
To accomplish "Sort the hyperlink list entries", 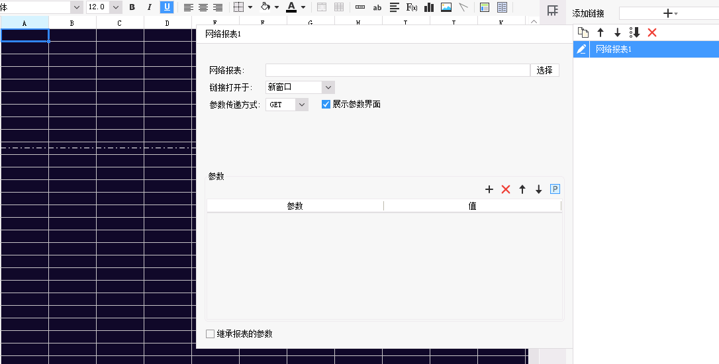I will pyautogui.click(x=635, y=32).
